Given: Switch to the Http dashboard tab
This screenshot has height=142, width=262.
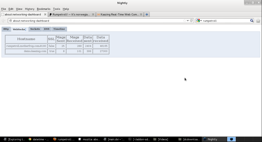Looking at the screenshot, I should [x=6, y=29].
